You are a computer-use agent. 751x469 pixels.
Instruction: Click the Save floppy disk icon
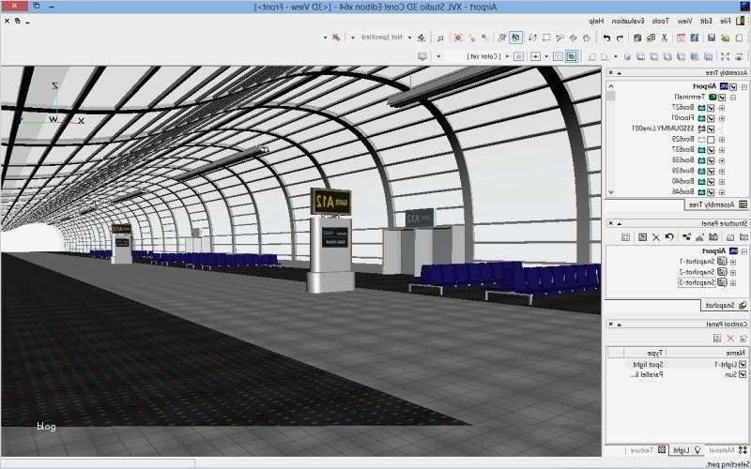point(712,38)
